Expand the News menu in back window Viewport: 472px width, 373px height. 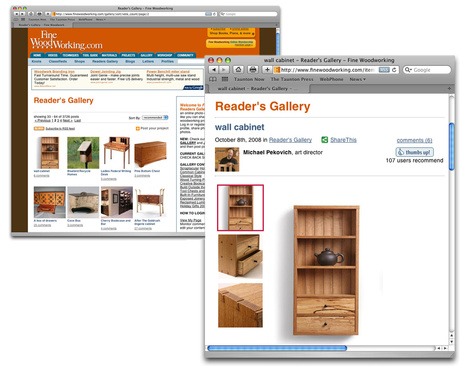(x=100, y=20)
